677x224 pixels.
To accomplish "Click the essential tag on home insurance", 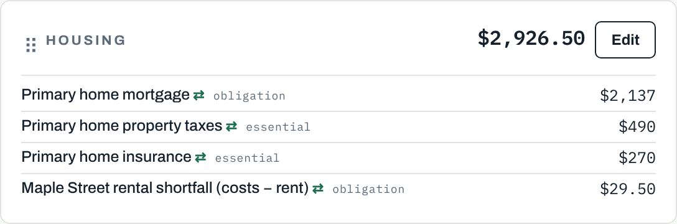I will pyautogui.click(x=247, y=158).
